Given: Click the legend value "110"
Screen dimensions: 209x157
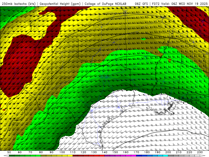Looking at the screenshot, I should (73, 152).
